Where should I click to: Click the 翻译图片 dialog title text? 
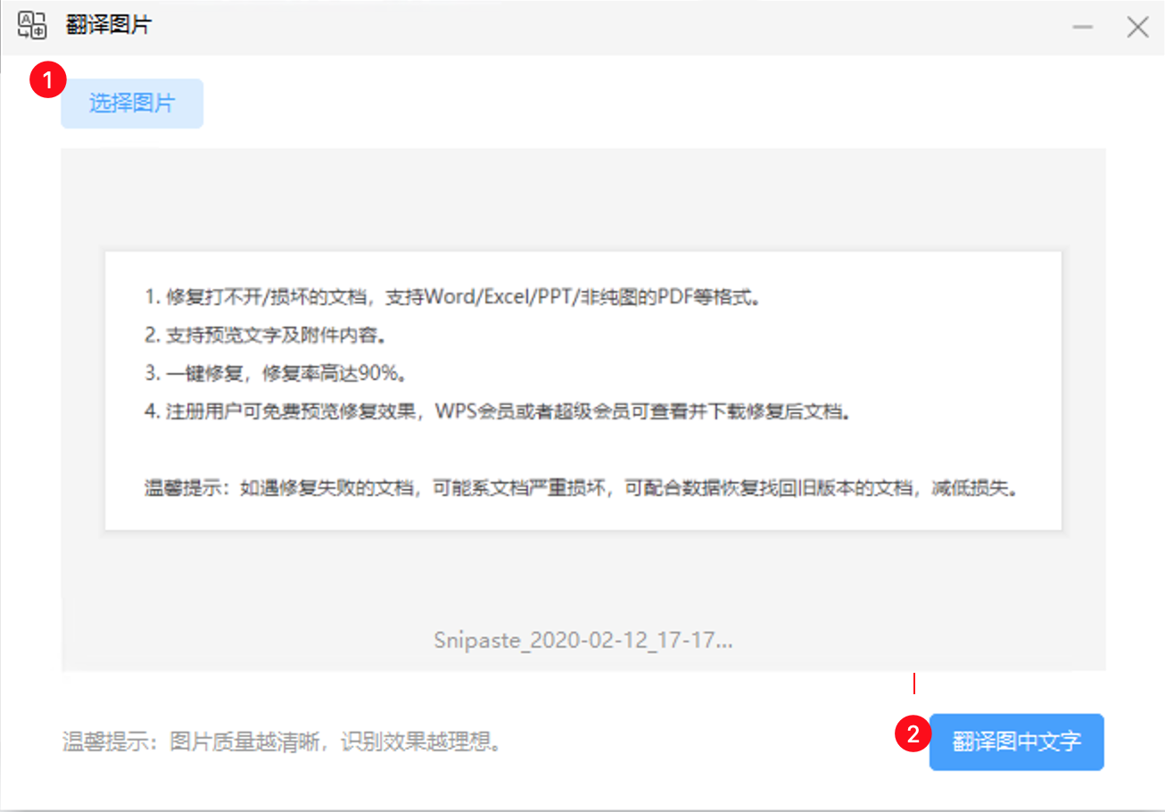point(109,26)
